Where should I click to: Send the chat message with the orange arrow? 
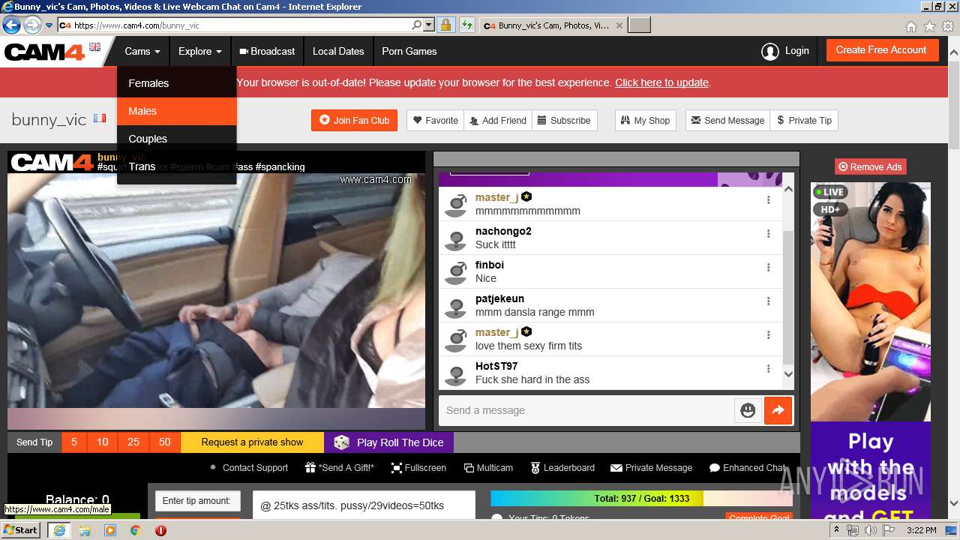[x=778, y=410]
